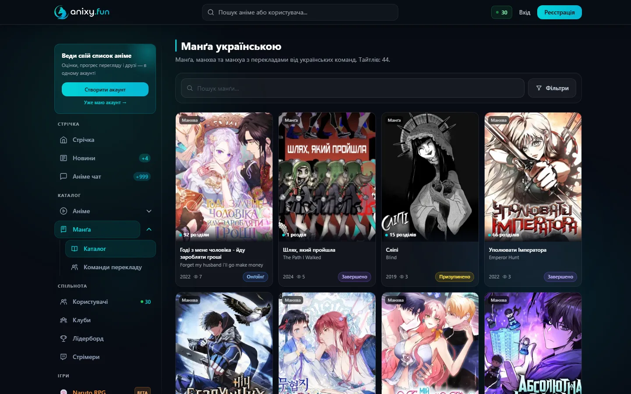Click the Реєстрація button
Viewport: 631px width, 394px height.
point(560,12)
